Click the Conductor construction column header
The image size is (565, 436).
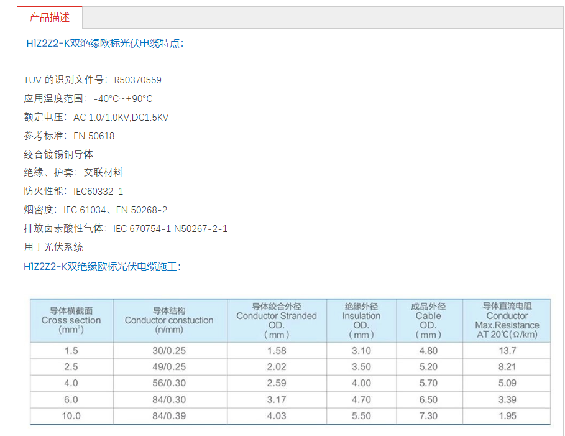point(169,320)
